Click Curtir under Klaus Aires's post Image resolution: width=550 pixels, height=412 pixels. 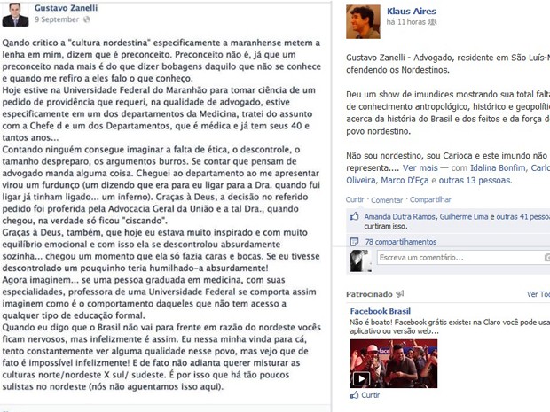355,199
